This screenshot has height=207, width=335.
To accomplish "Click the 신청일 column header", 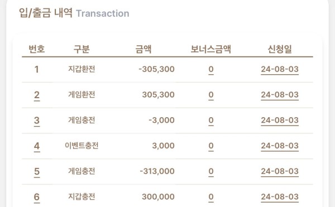I will point(280,49).
